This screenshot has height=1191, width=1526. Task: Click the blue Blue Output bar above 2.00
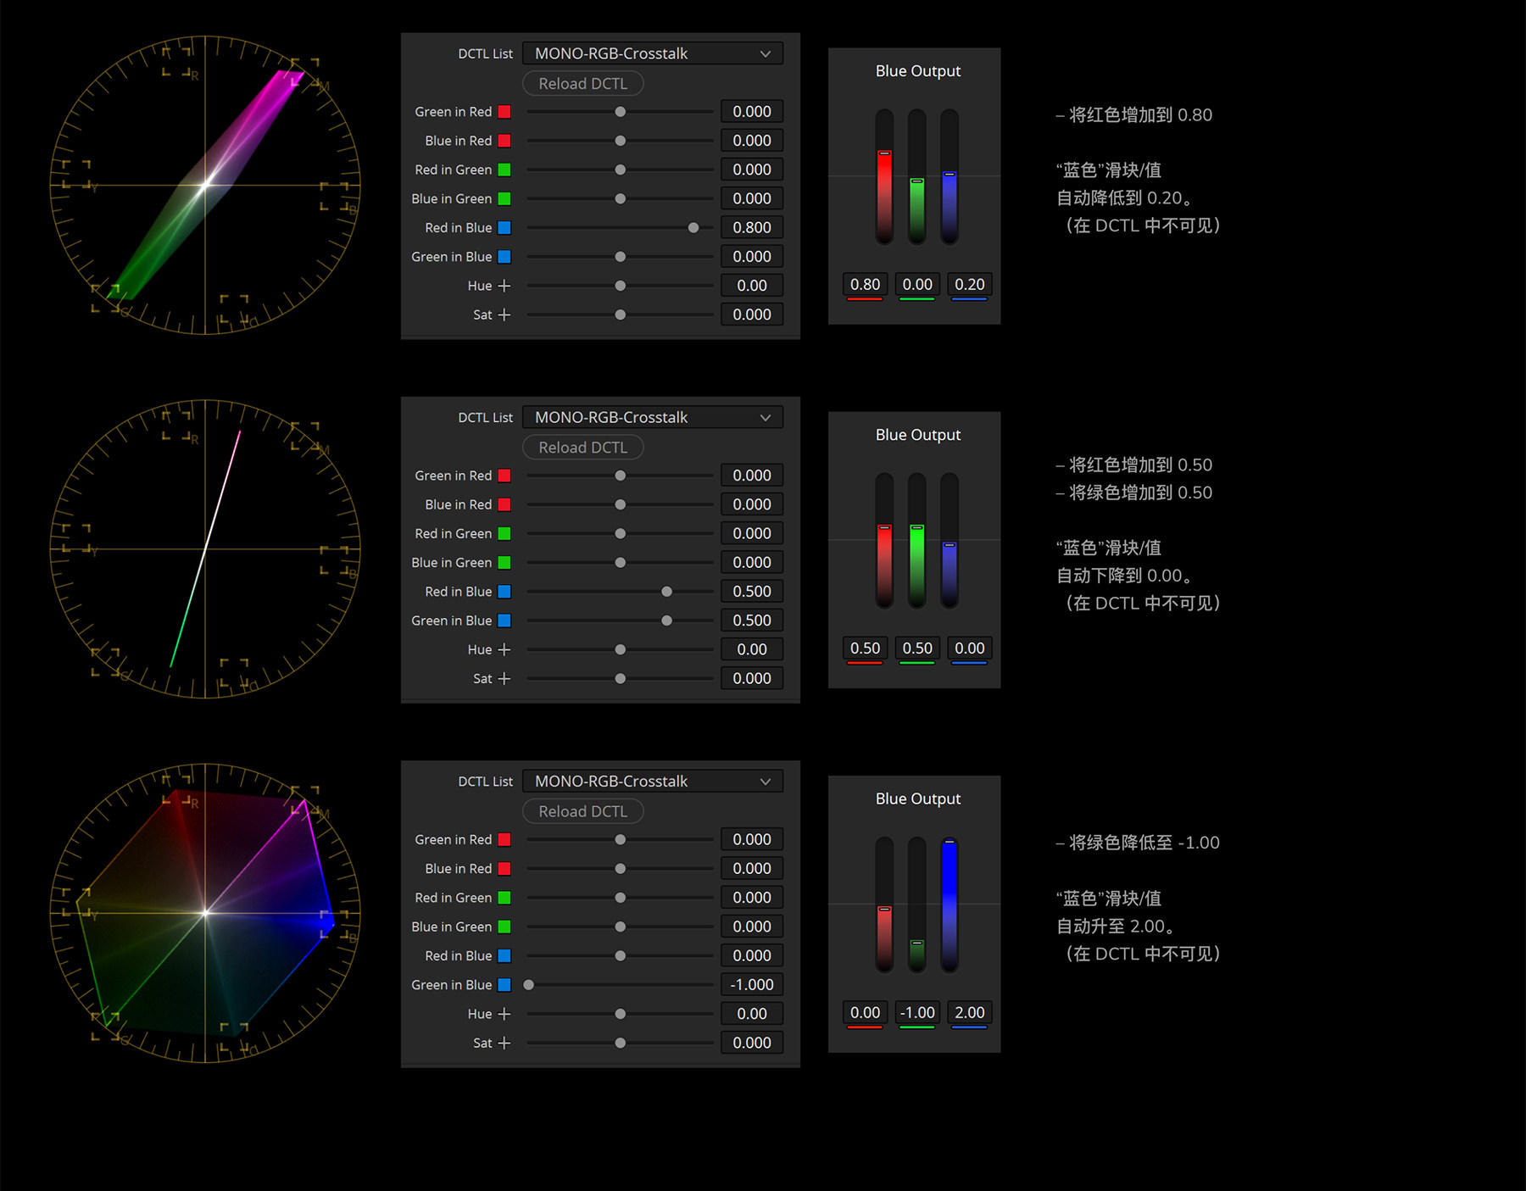(x=950, y=904)
